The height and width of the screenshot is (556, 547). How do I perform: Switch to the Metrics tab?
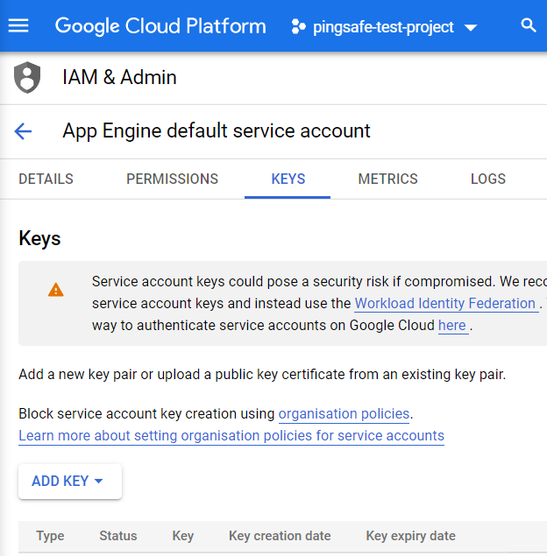[387, 179]
